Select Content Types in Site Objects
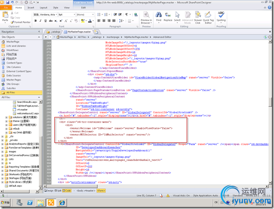Screen dimensions: 274x209 (x=14, y=63)
